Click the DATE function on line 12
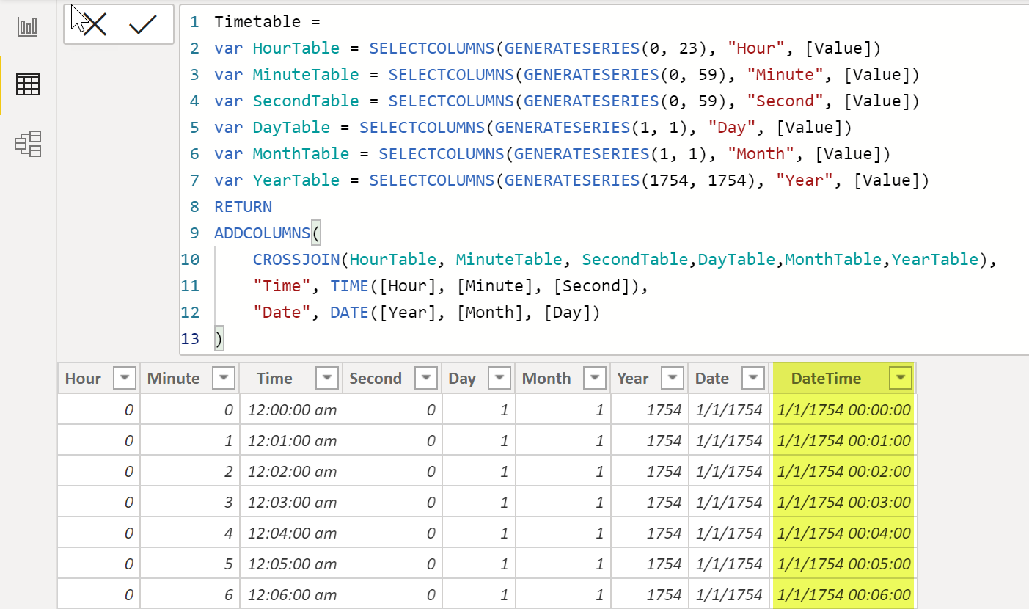The image size is (1029, 609). pyautogui.click(x=349, y=313)
